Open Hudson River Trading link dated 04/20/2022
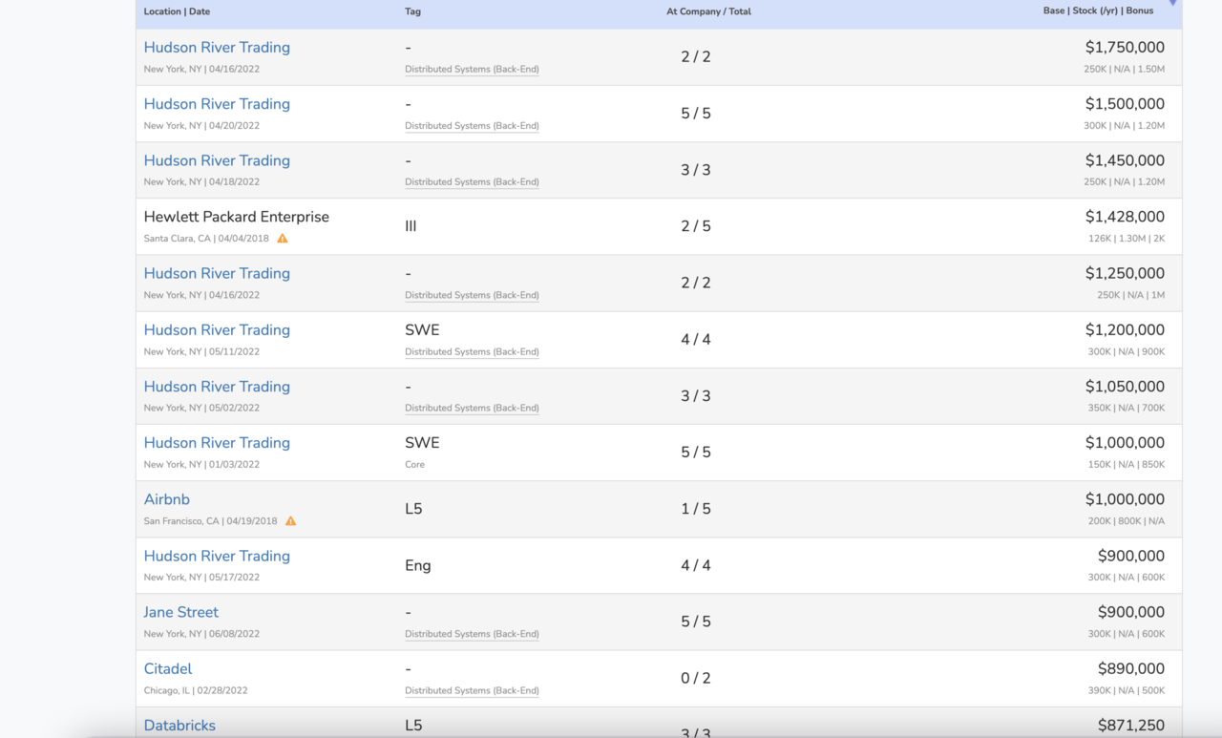 tap(217, 104)
